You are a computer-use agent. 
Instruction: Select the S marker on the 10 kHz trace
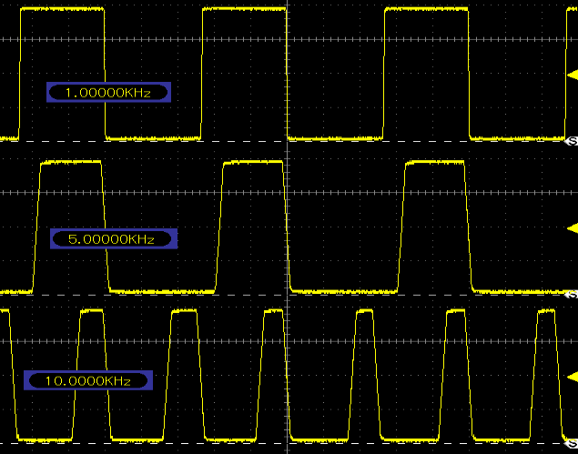click(x=572, y=446)
